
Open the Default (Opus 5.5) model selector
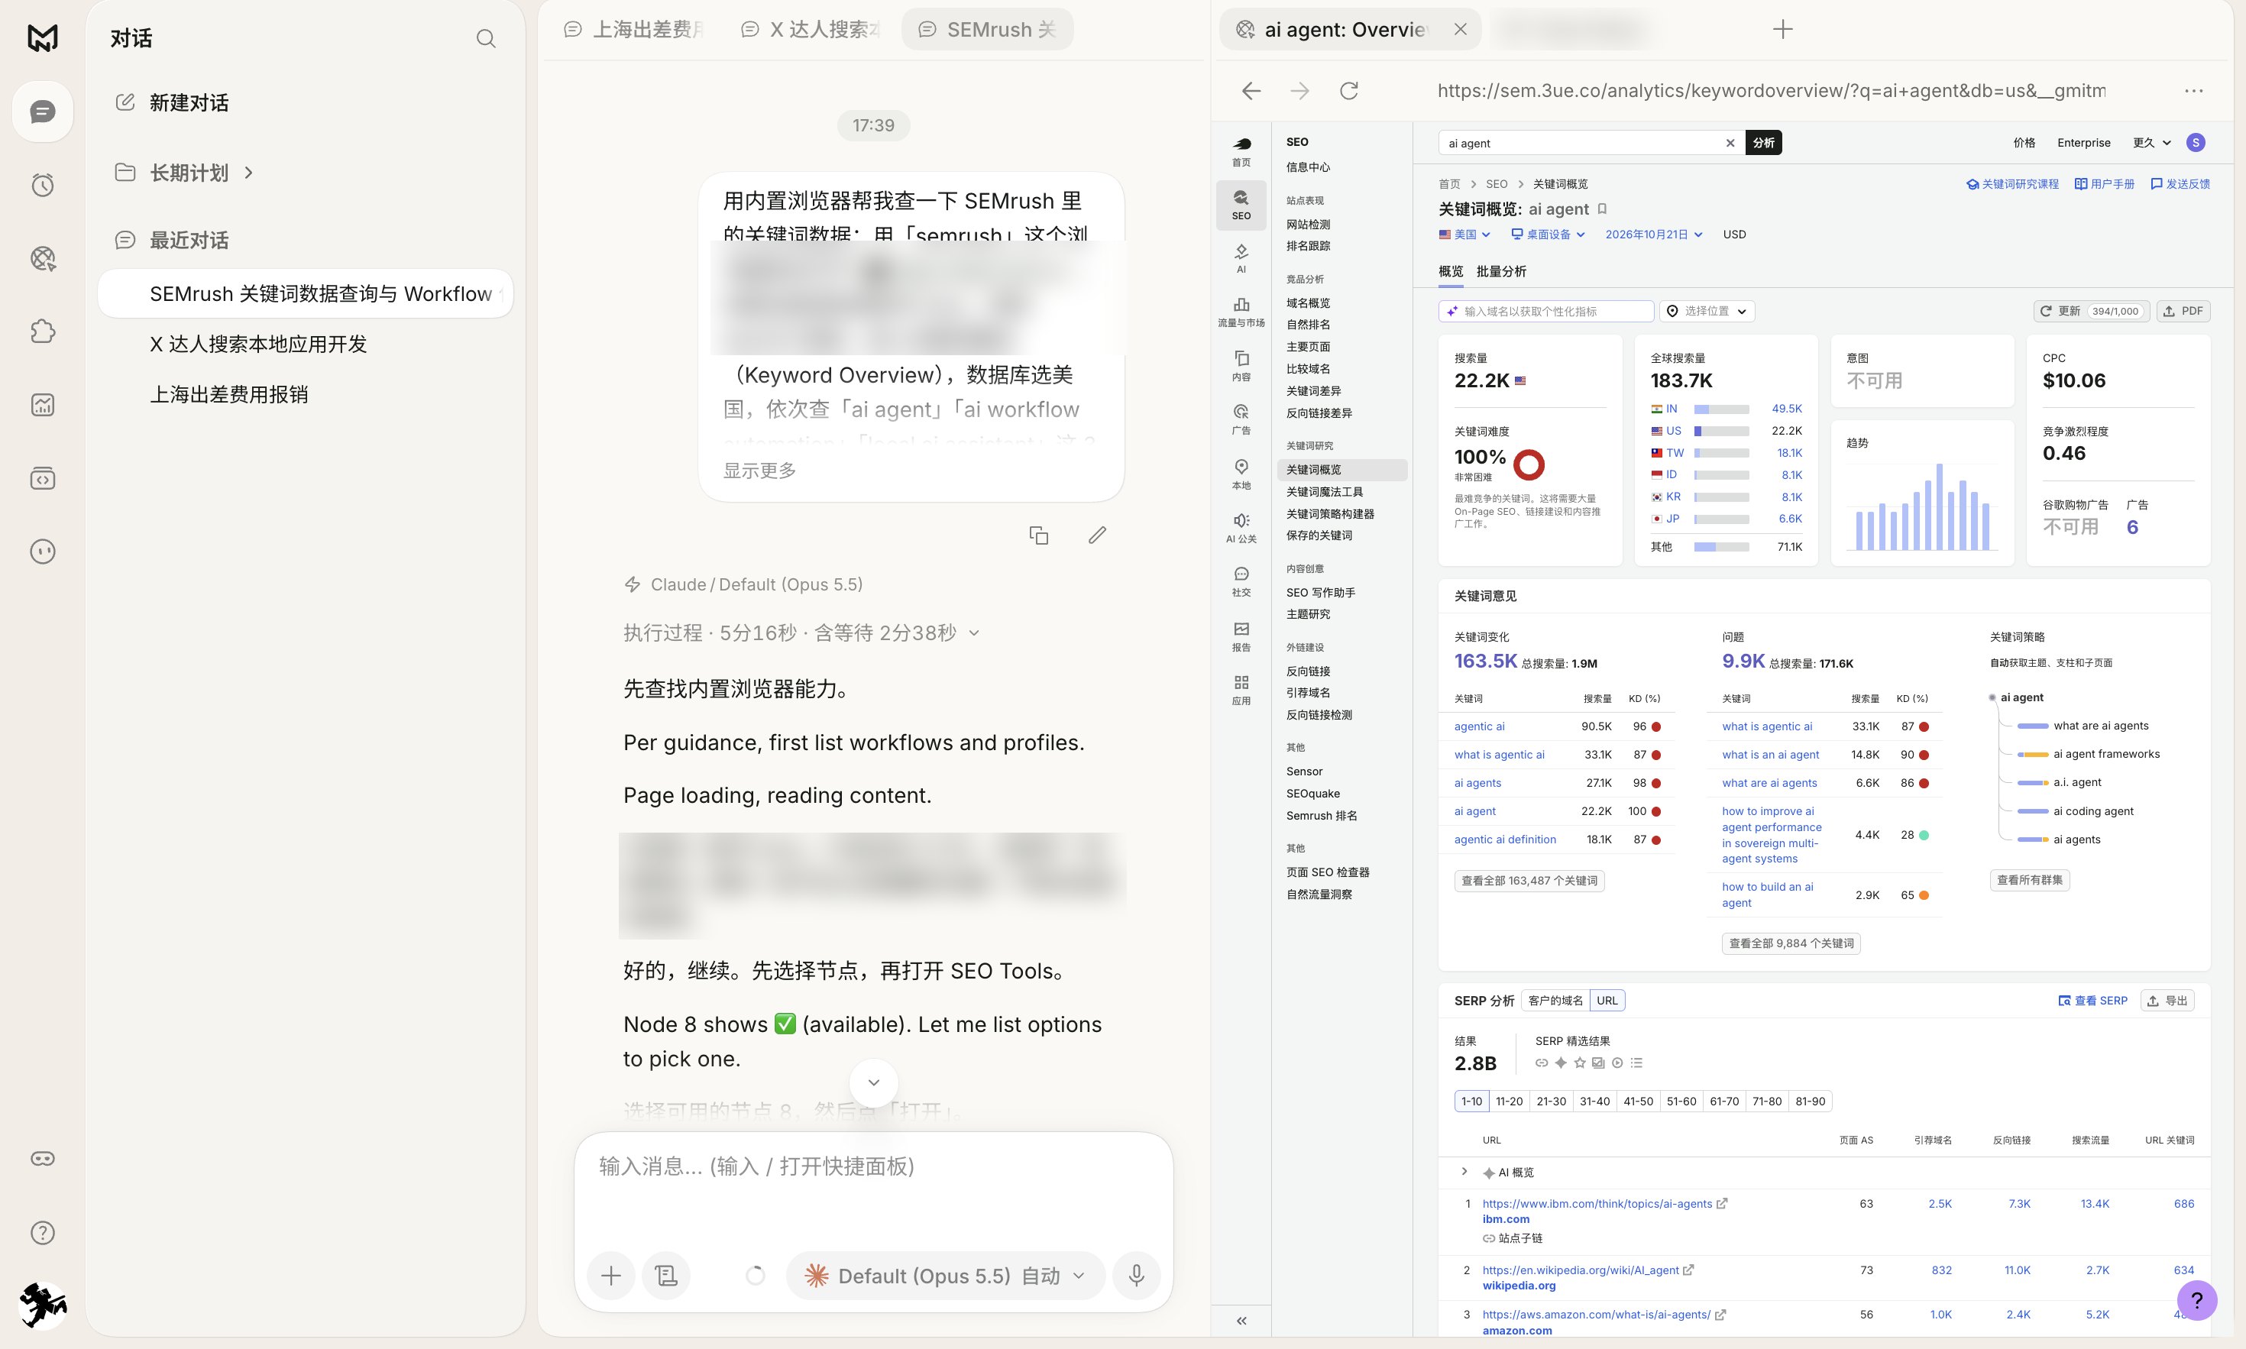point(945,1276)
